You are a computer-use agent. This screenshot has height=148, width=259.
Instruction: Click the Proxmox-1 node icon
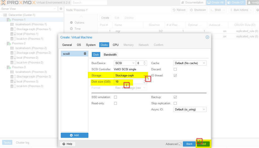[9, 20]
